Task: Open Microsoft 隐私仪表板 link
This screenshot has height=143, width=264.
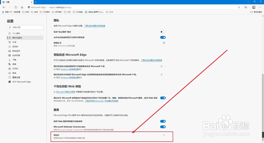Action: point(66,92)
